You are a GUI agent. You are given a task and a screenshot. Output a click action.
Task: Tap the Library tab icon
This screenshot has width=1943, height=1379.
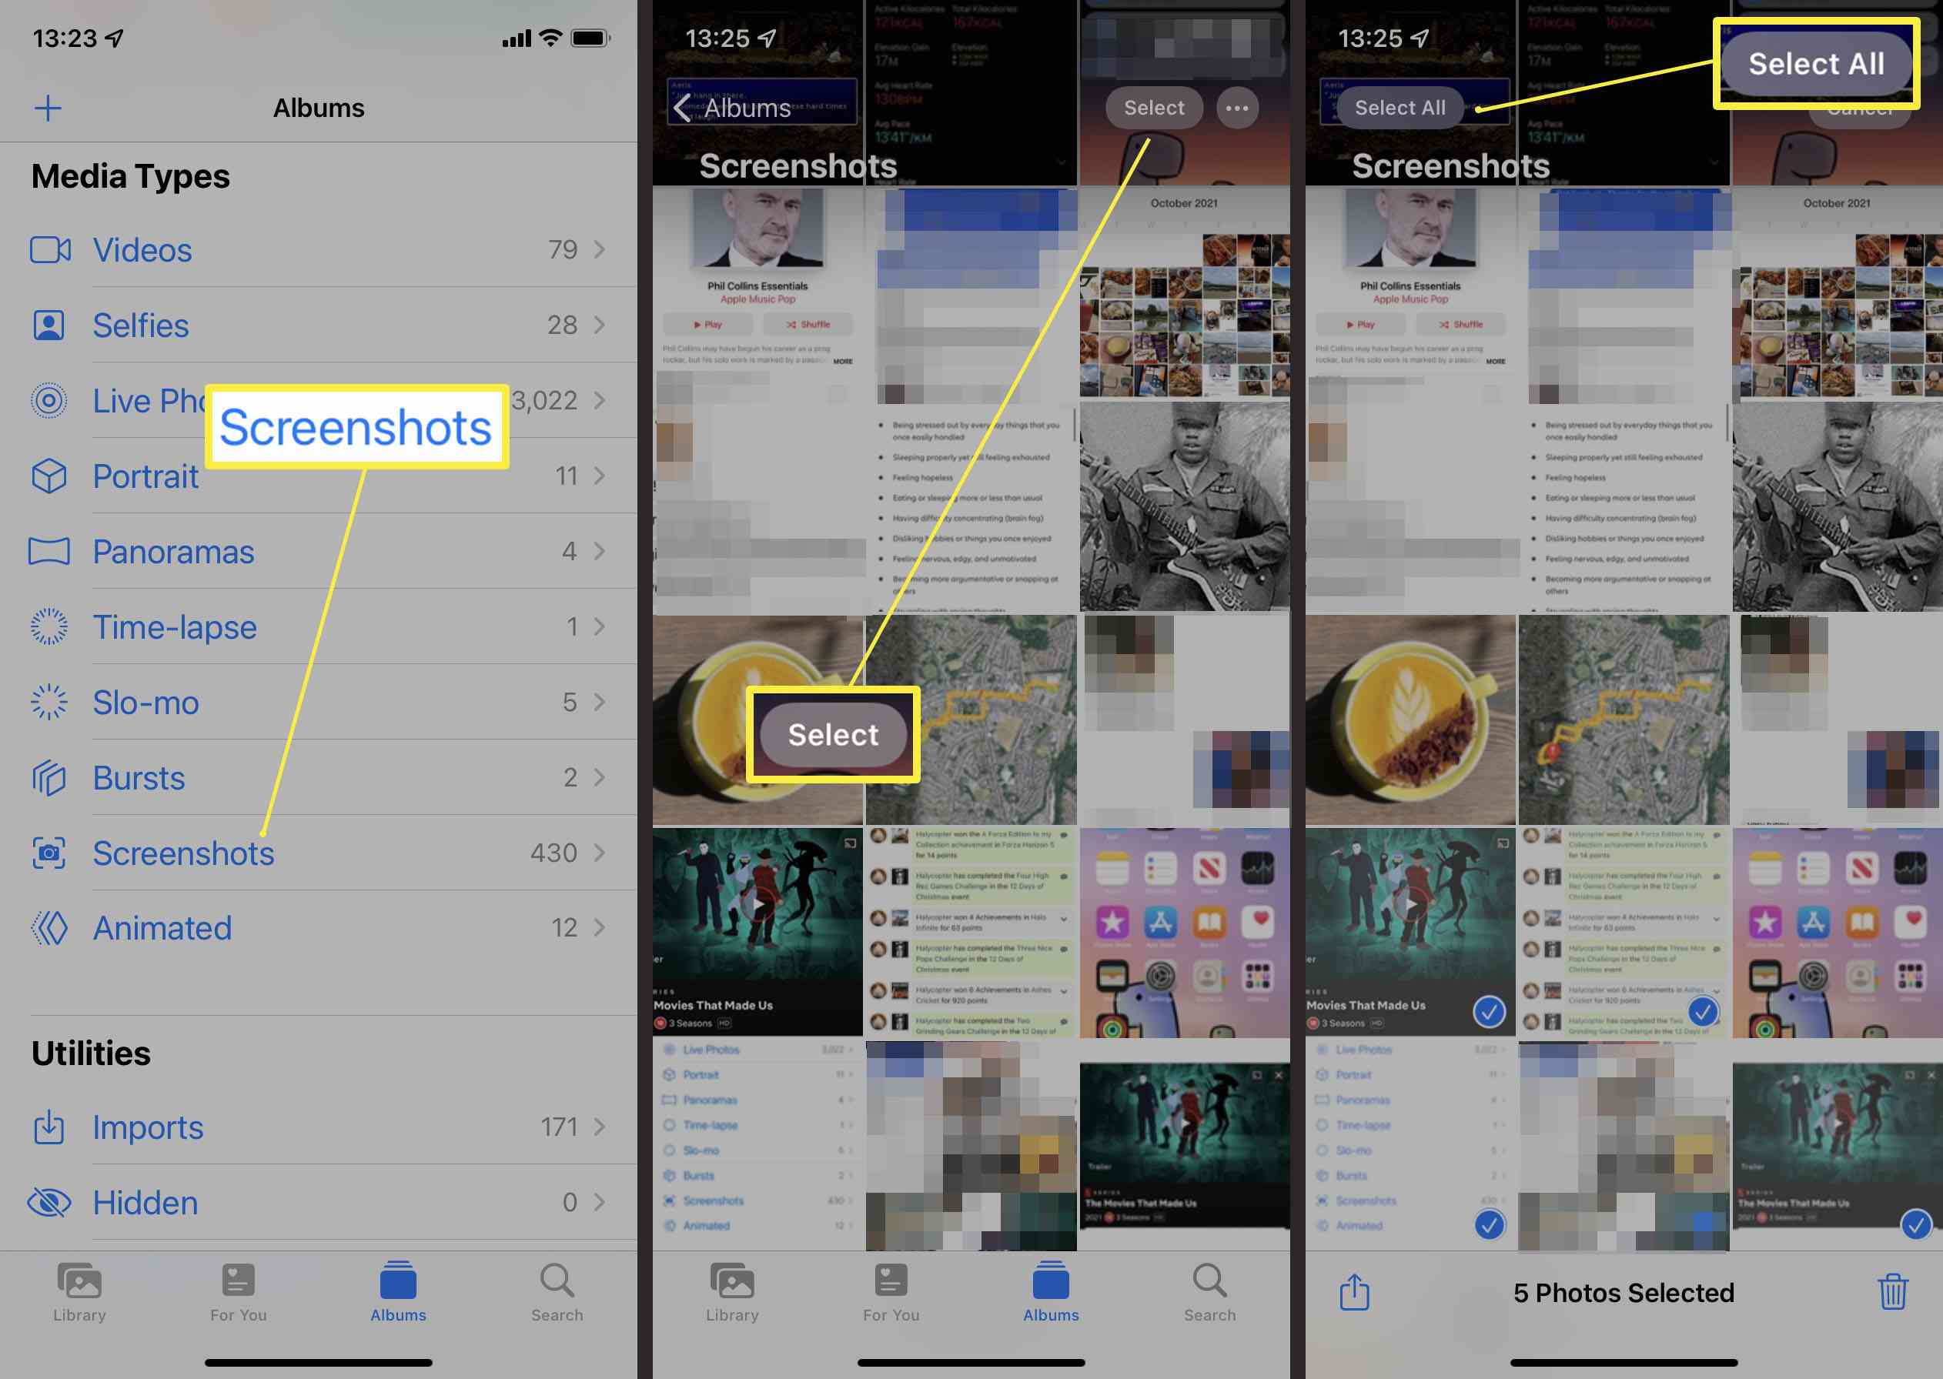84,1294
